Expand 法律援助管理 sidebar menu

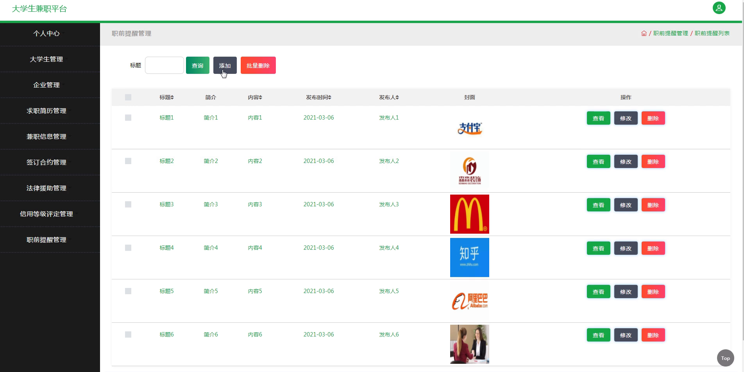tap(50, 188)
